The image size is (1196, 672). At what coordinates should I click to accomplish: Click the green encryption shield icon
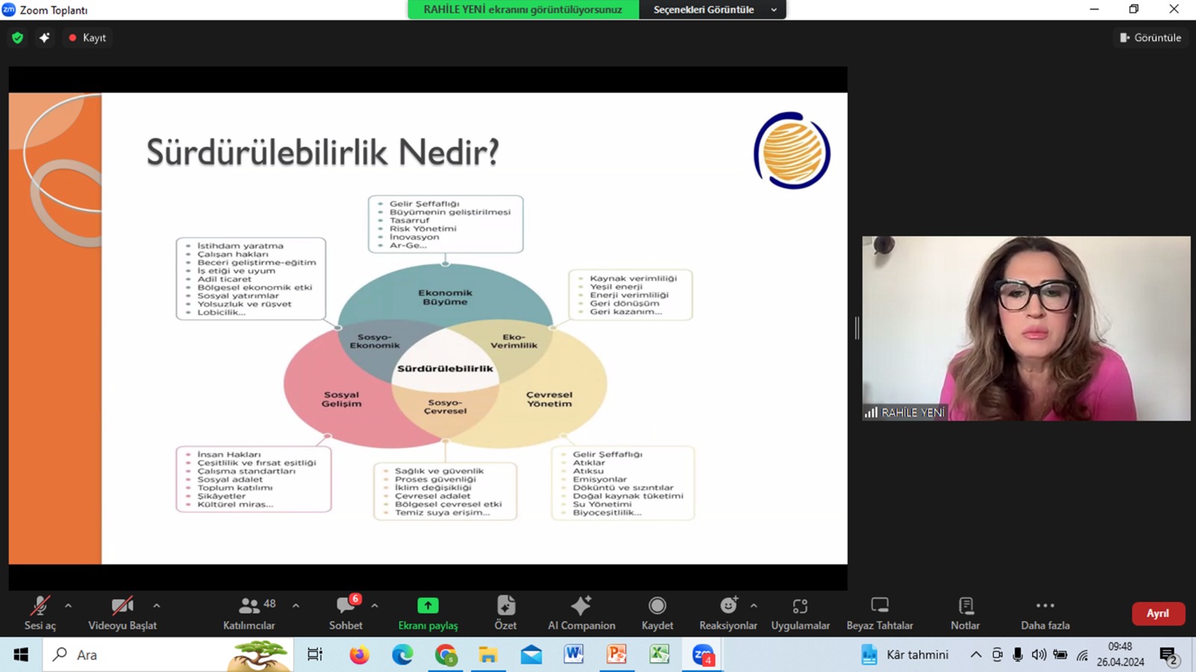(18, 37)
